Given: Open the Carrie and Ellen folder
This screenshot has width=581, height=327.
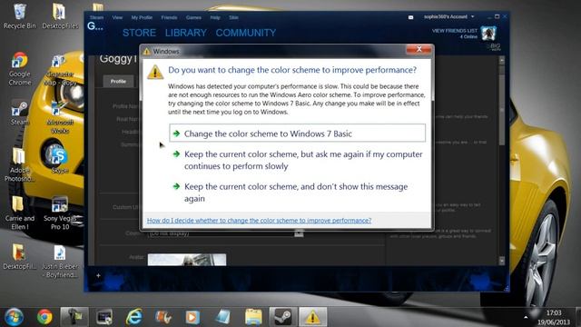Looking at the screenshot, I should pyautogui.click(x=20, y=213).
